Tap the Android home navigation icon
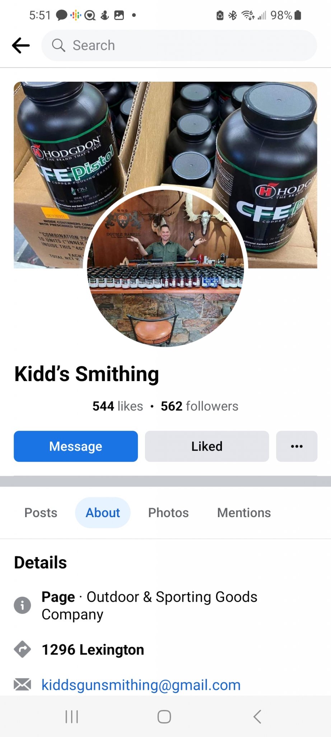 point(164,716)
